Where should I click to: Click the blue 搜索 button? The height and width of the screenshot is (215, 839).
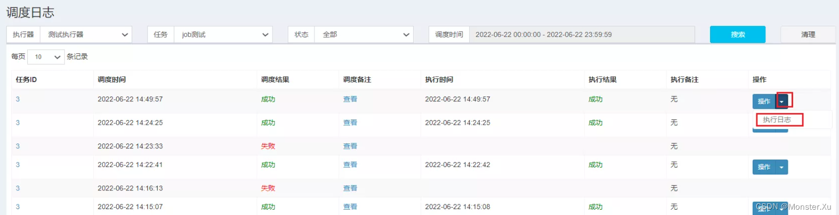click(738, 35)
